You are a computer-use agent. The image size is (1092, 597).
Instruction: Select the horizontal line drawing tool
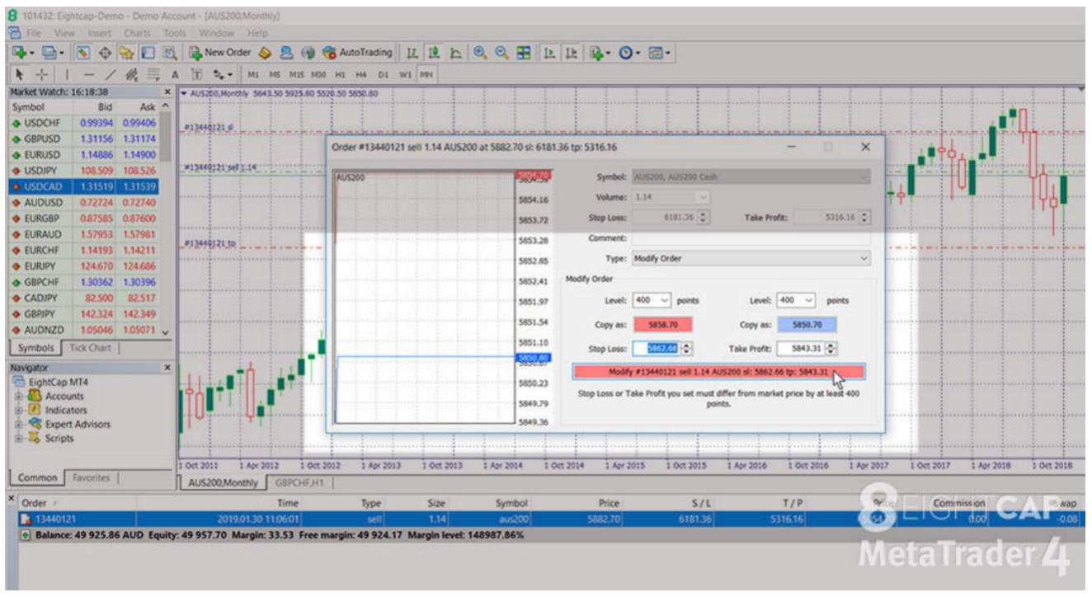pyautogui.click(x=89, y=74)
